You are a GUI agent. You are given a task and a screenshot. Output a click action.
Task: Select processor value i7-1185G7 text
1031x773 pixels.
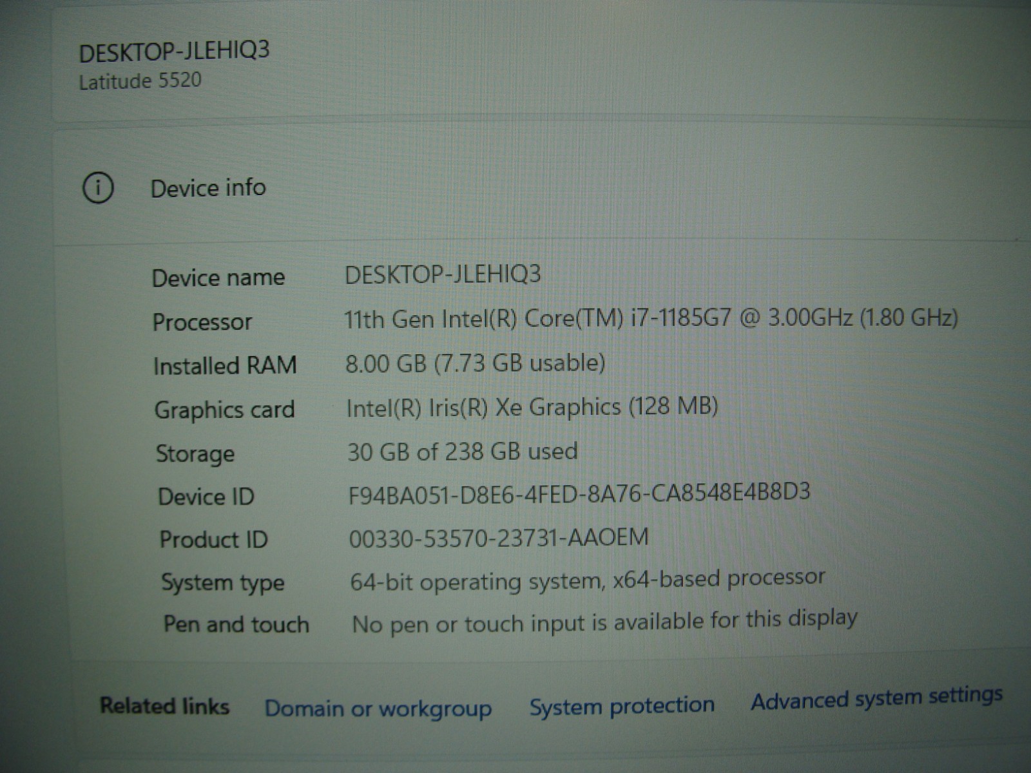tap(651, 318)
